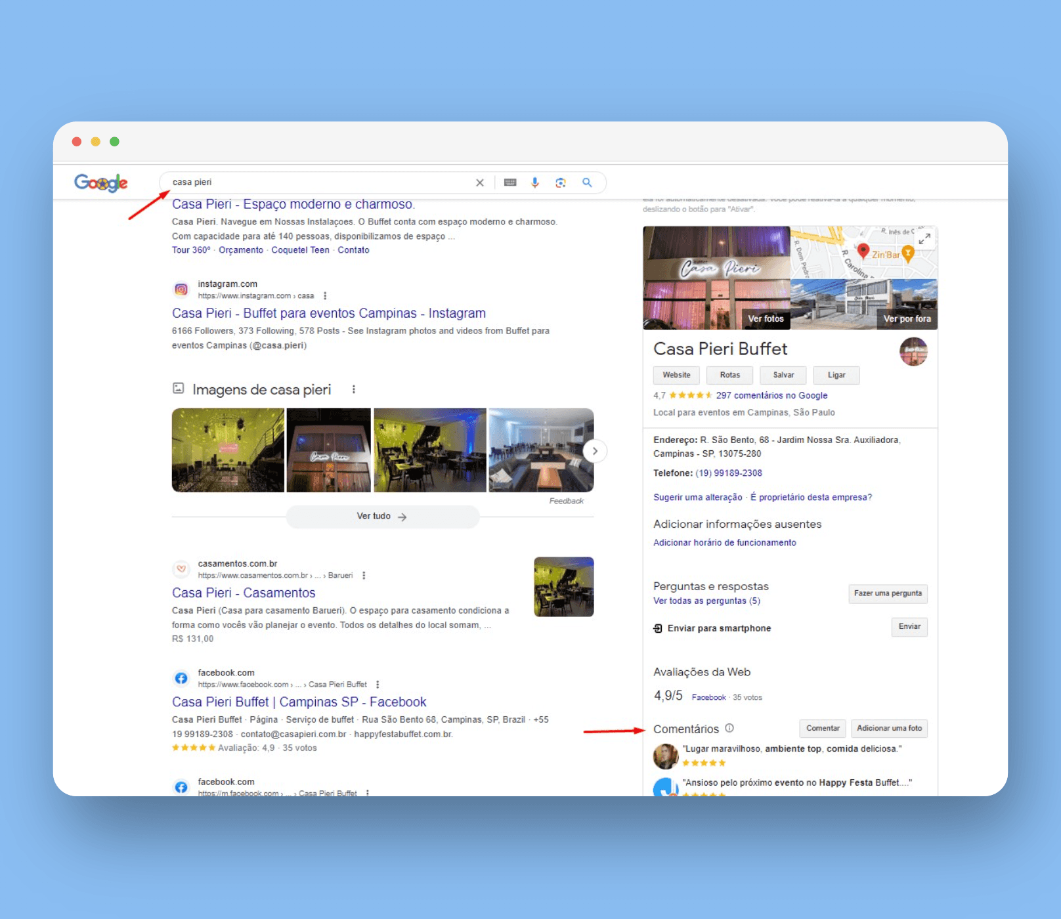Open Casa Pieri Buffet | Campinas SP - Facebook

click(x=299, y=702)
